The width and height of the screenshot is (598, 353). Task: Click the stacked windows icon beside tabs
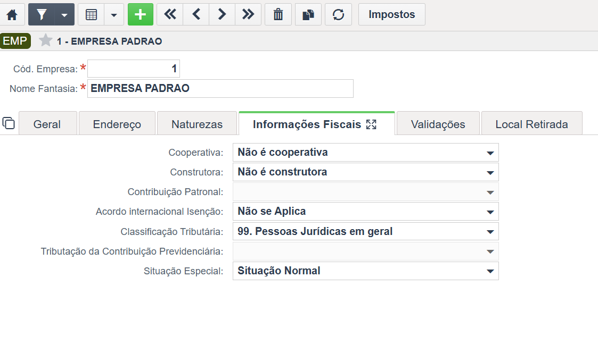(x=9, y=123)
